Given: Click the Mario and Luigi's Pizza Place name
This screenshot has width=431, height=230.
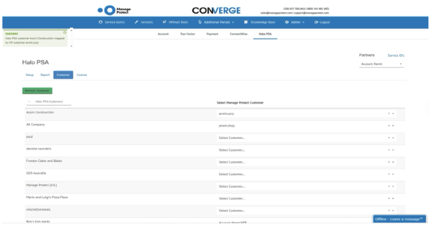Looking at the screenshot, I should [x=47, y=197].
